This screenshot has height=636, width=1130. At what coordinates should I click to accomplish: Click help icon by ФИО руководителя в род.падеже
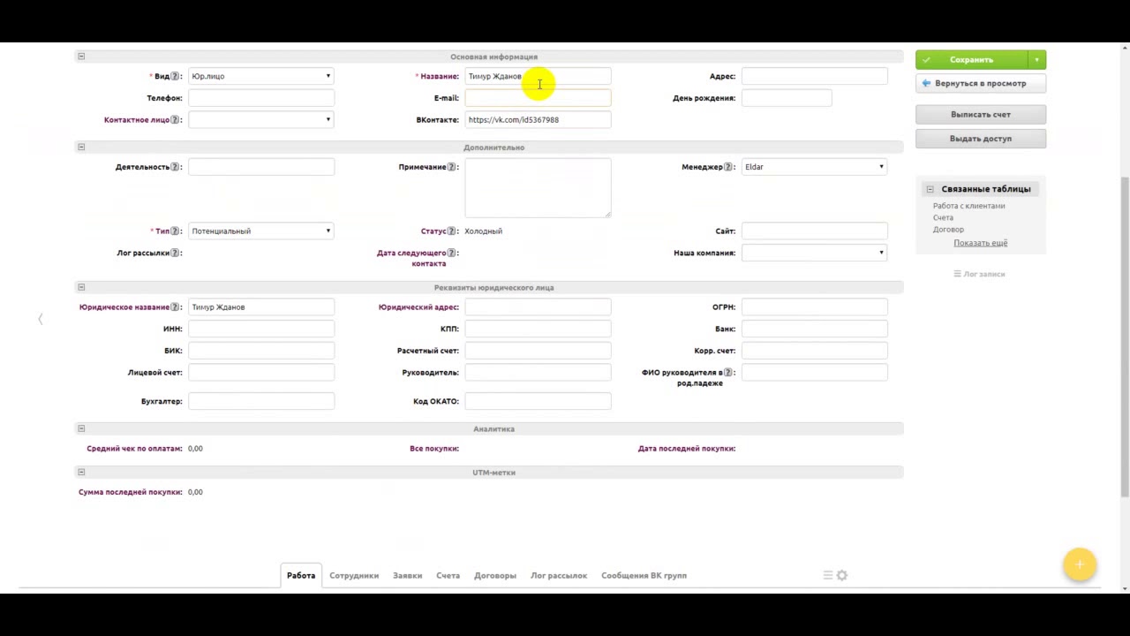[x=728, y=373]
